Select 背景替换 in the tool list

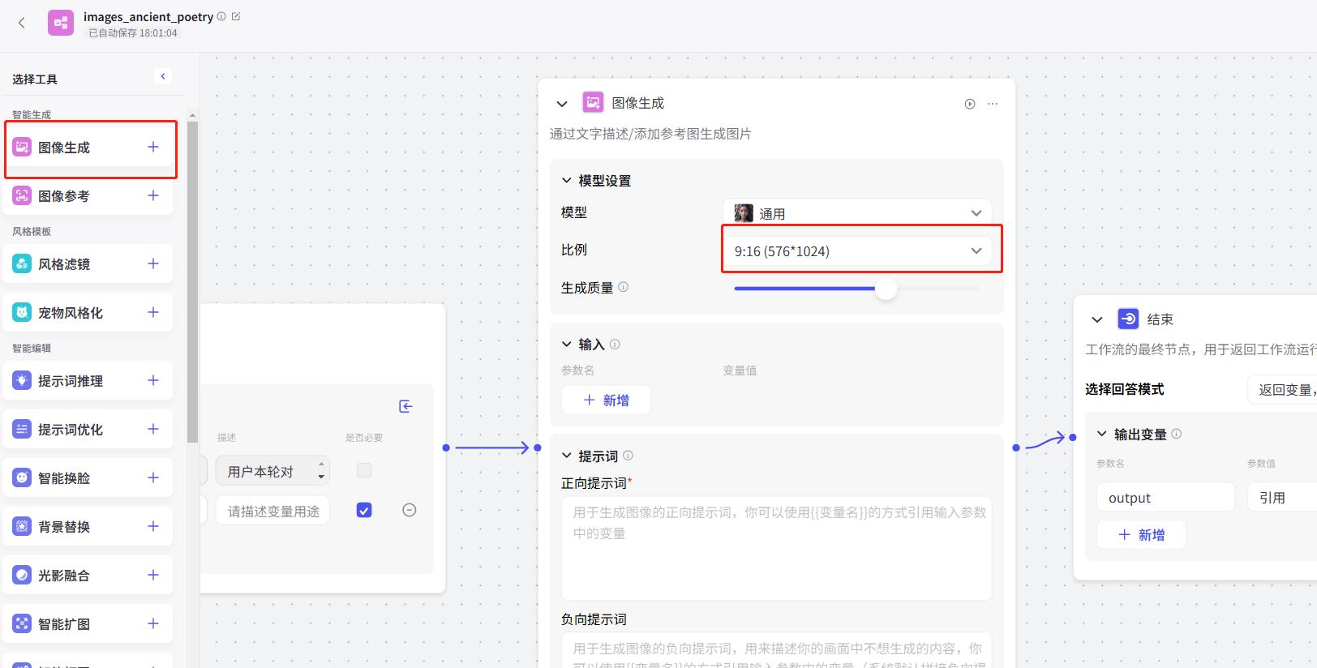64,527
